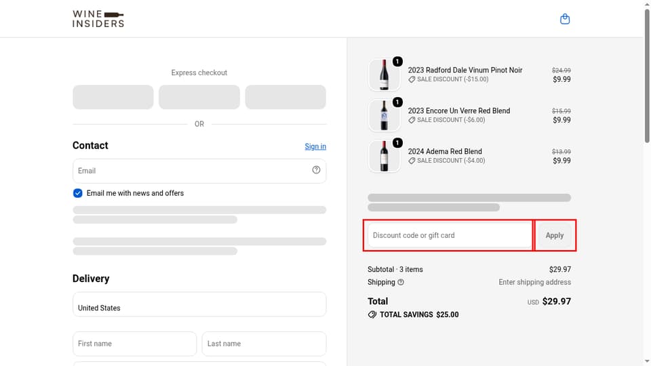Image resolution: width=651 pixels, height=366 pixels.
Task: Click the Contact heading
Action: pos(90,145)
